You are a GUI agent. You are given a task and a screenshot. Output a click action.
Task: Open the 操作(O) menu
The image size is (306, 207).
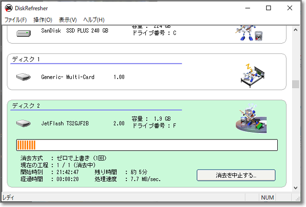(x=43, y=20)
